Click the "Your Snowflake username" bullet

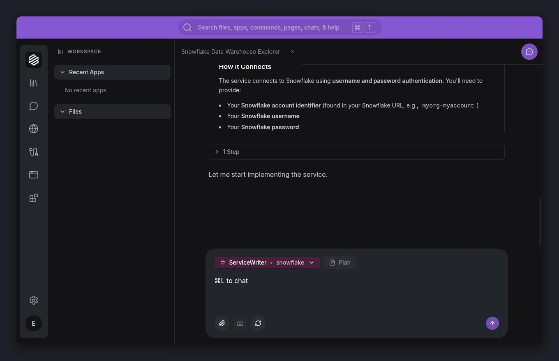(x=263, y=116)
